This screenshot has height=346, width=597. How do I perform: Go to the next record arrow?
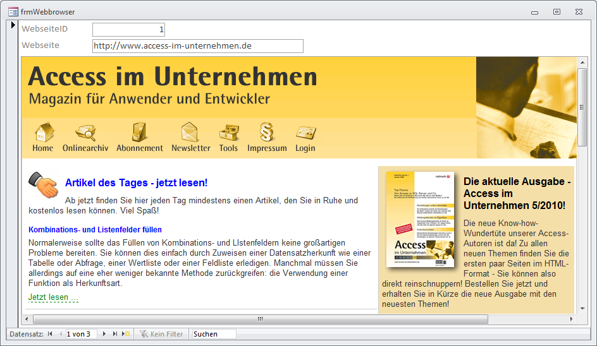point(104,334)
